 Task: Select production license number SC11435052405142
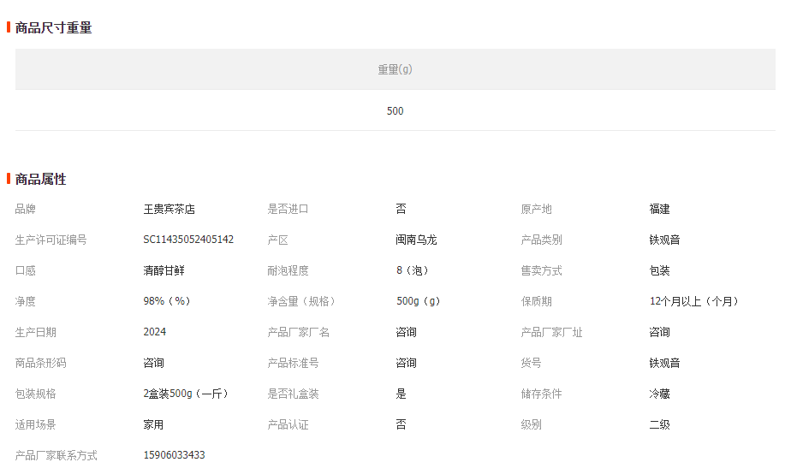188,240
